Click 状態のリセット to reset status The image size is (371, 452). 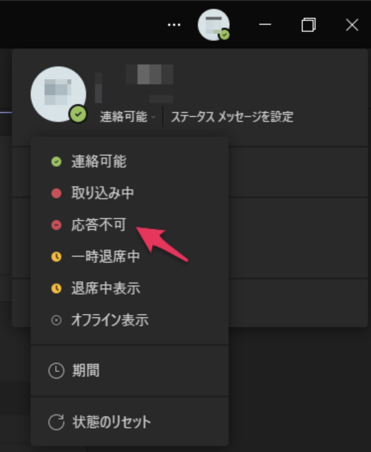tap(130, 422)
